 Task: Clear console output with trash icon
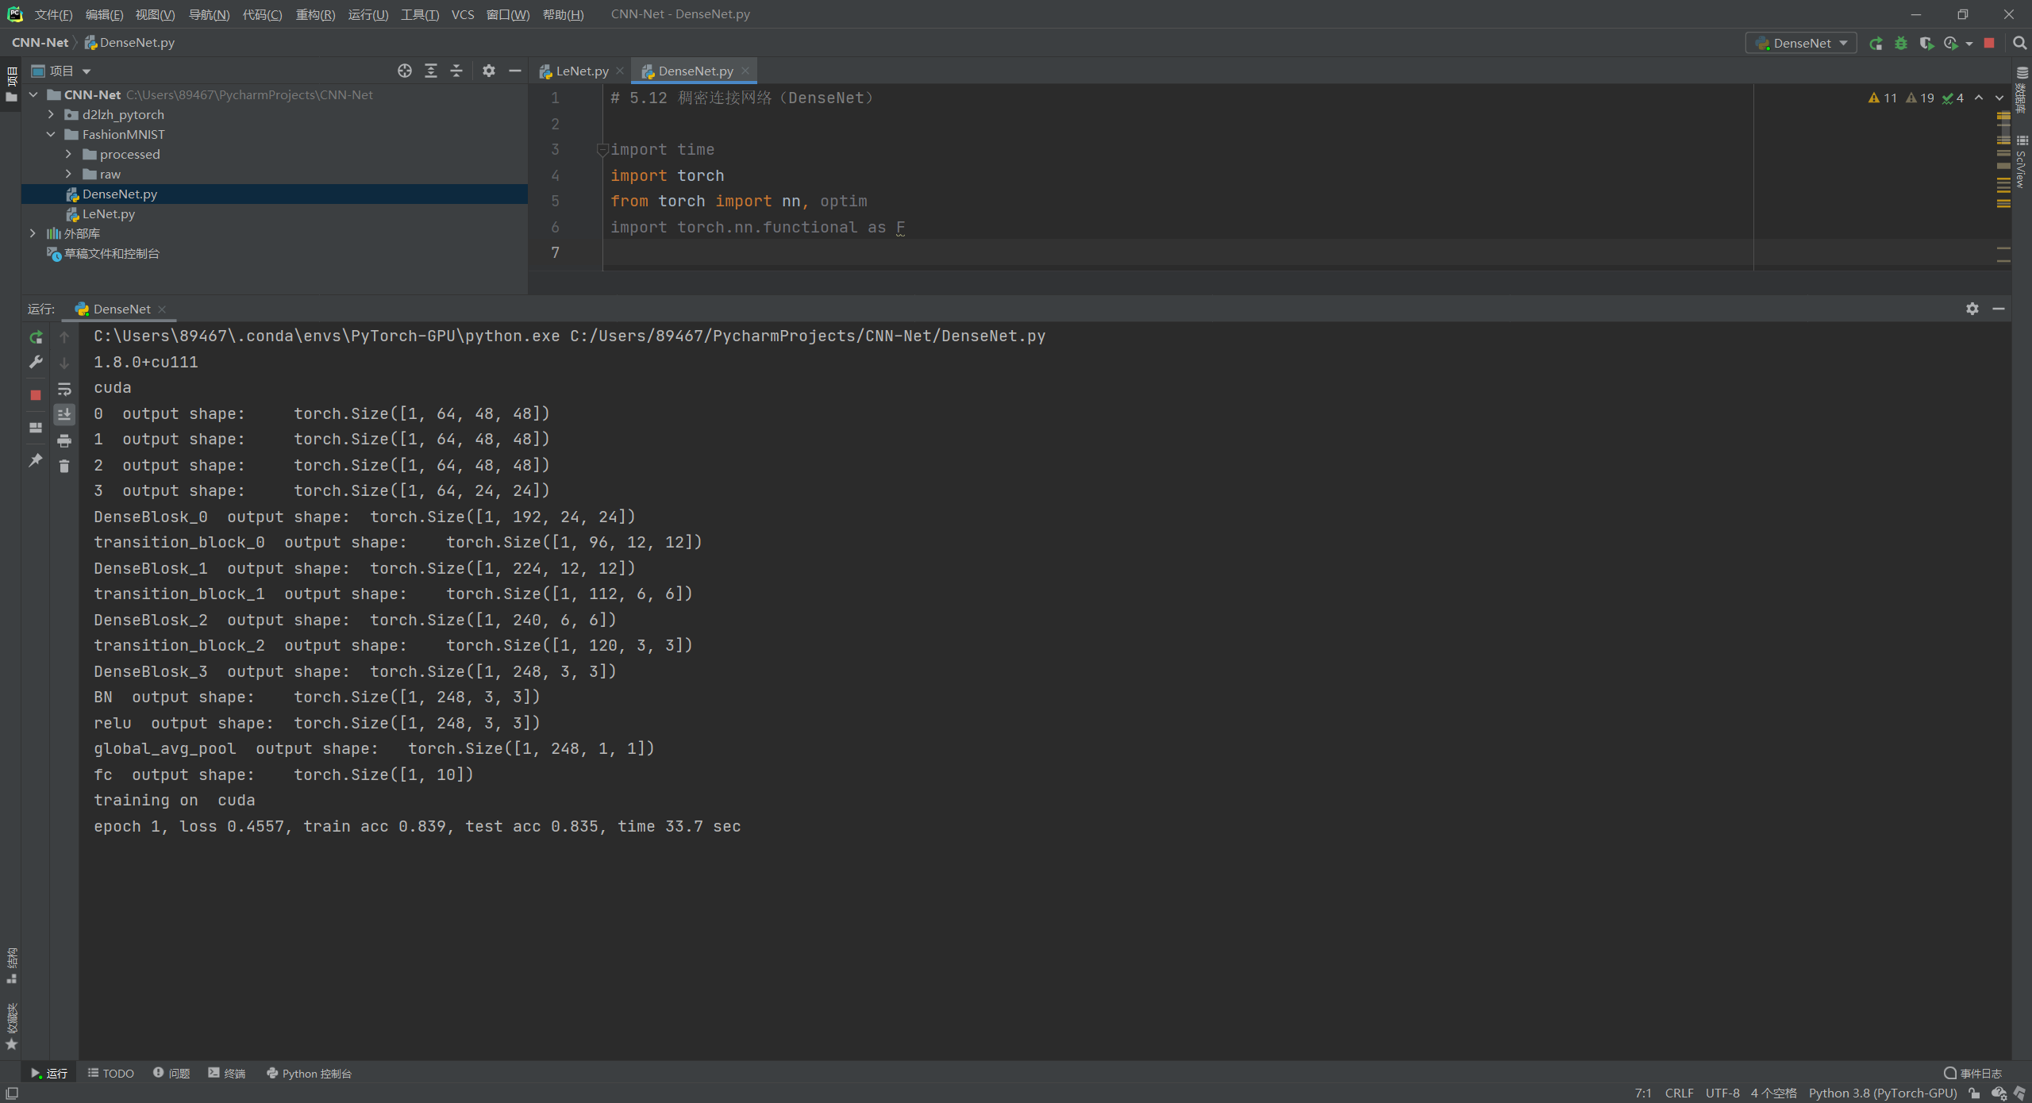pyautogui.click(x=64, y=467)
